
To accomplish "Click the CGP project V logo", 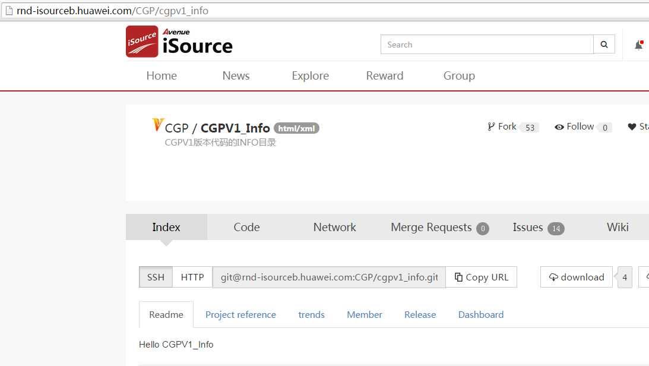I will [x=157, y=125].
